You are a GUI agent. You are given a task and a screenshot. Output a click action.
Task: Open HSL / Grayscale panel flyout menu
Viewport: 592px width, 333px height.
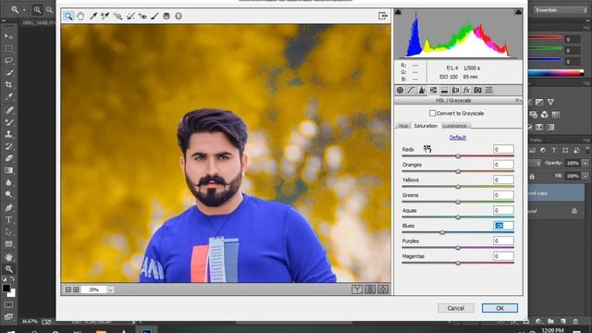coord(518,101)
